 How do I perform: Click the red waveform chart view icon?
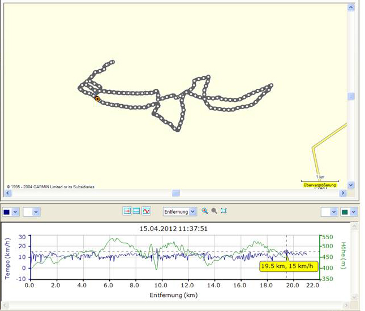pos(146,211)
